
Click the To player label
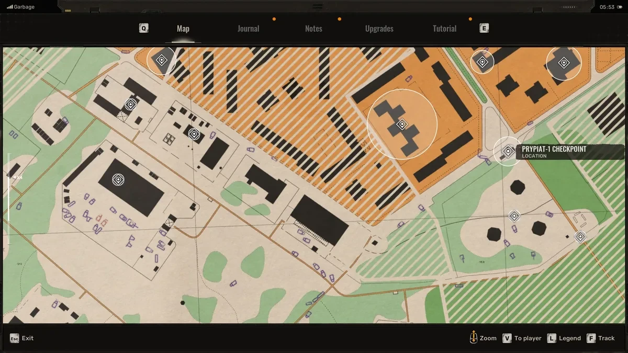coord(528,338)
